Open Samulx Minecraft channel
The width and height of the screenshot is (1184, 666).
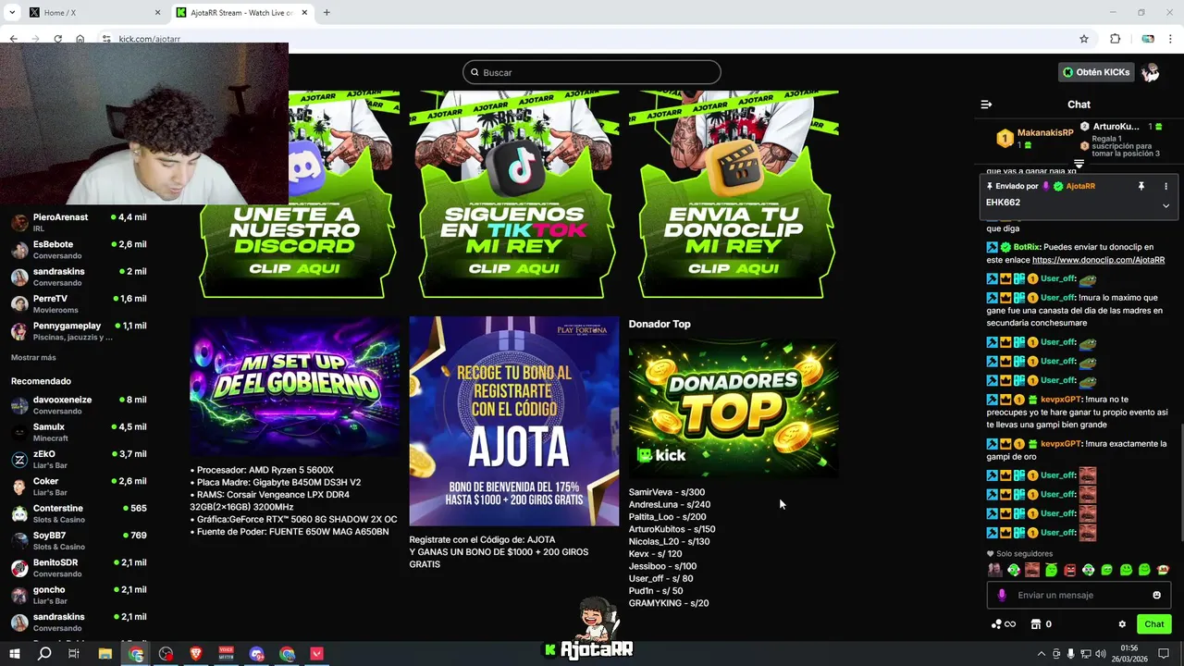pyautogui.click(x=80, y=432)
